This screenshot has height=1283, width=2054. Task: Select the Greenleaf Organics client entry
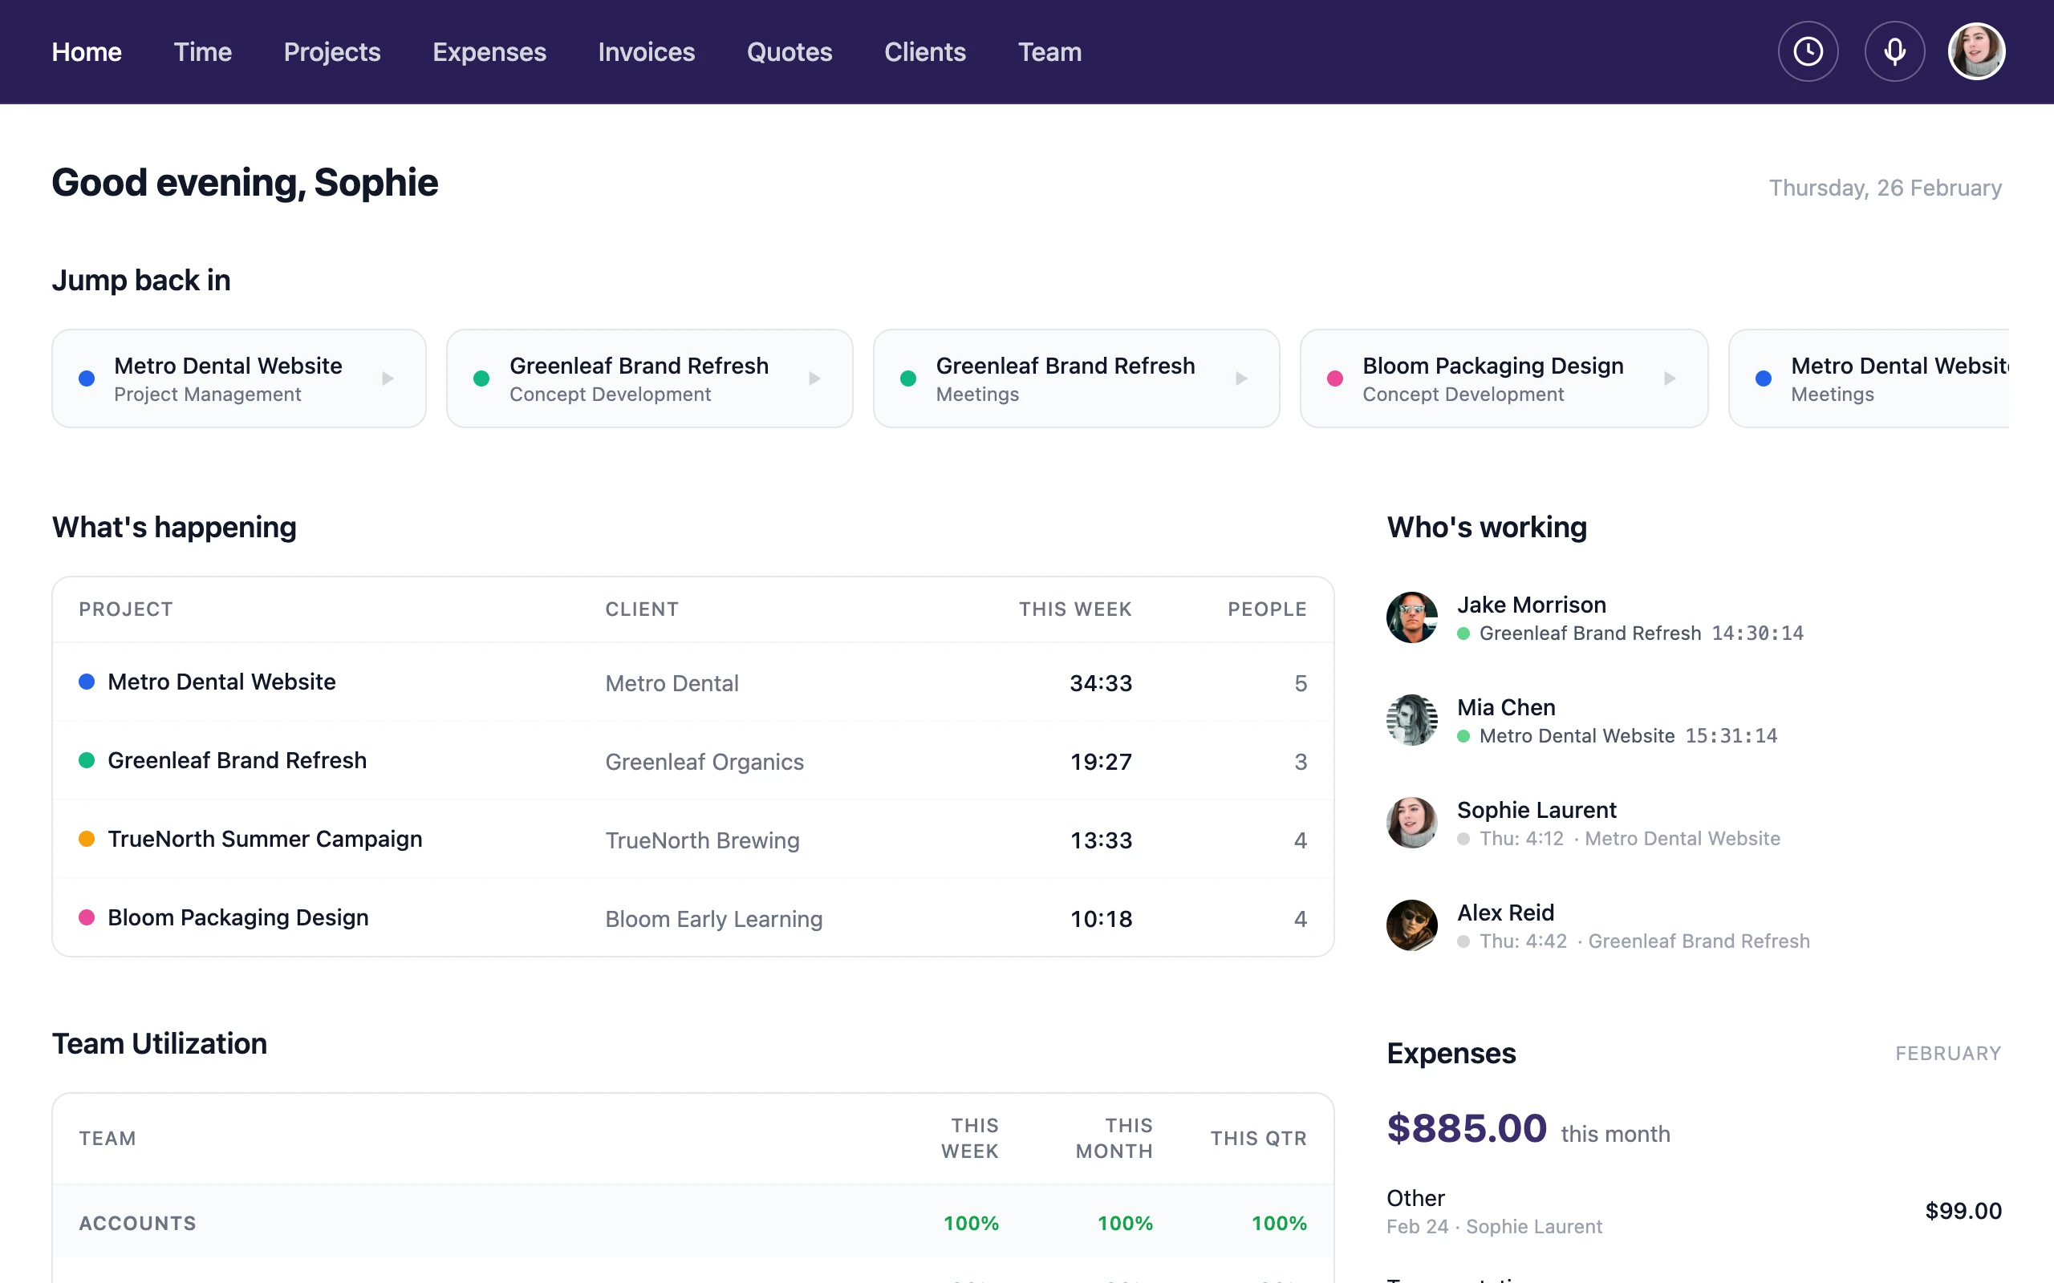[x=704, y=762]
